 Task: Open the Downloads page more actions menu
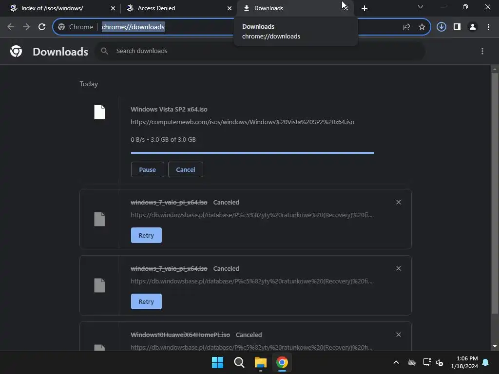482,51
